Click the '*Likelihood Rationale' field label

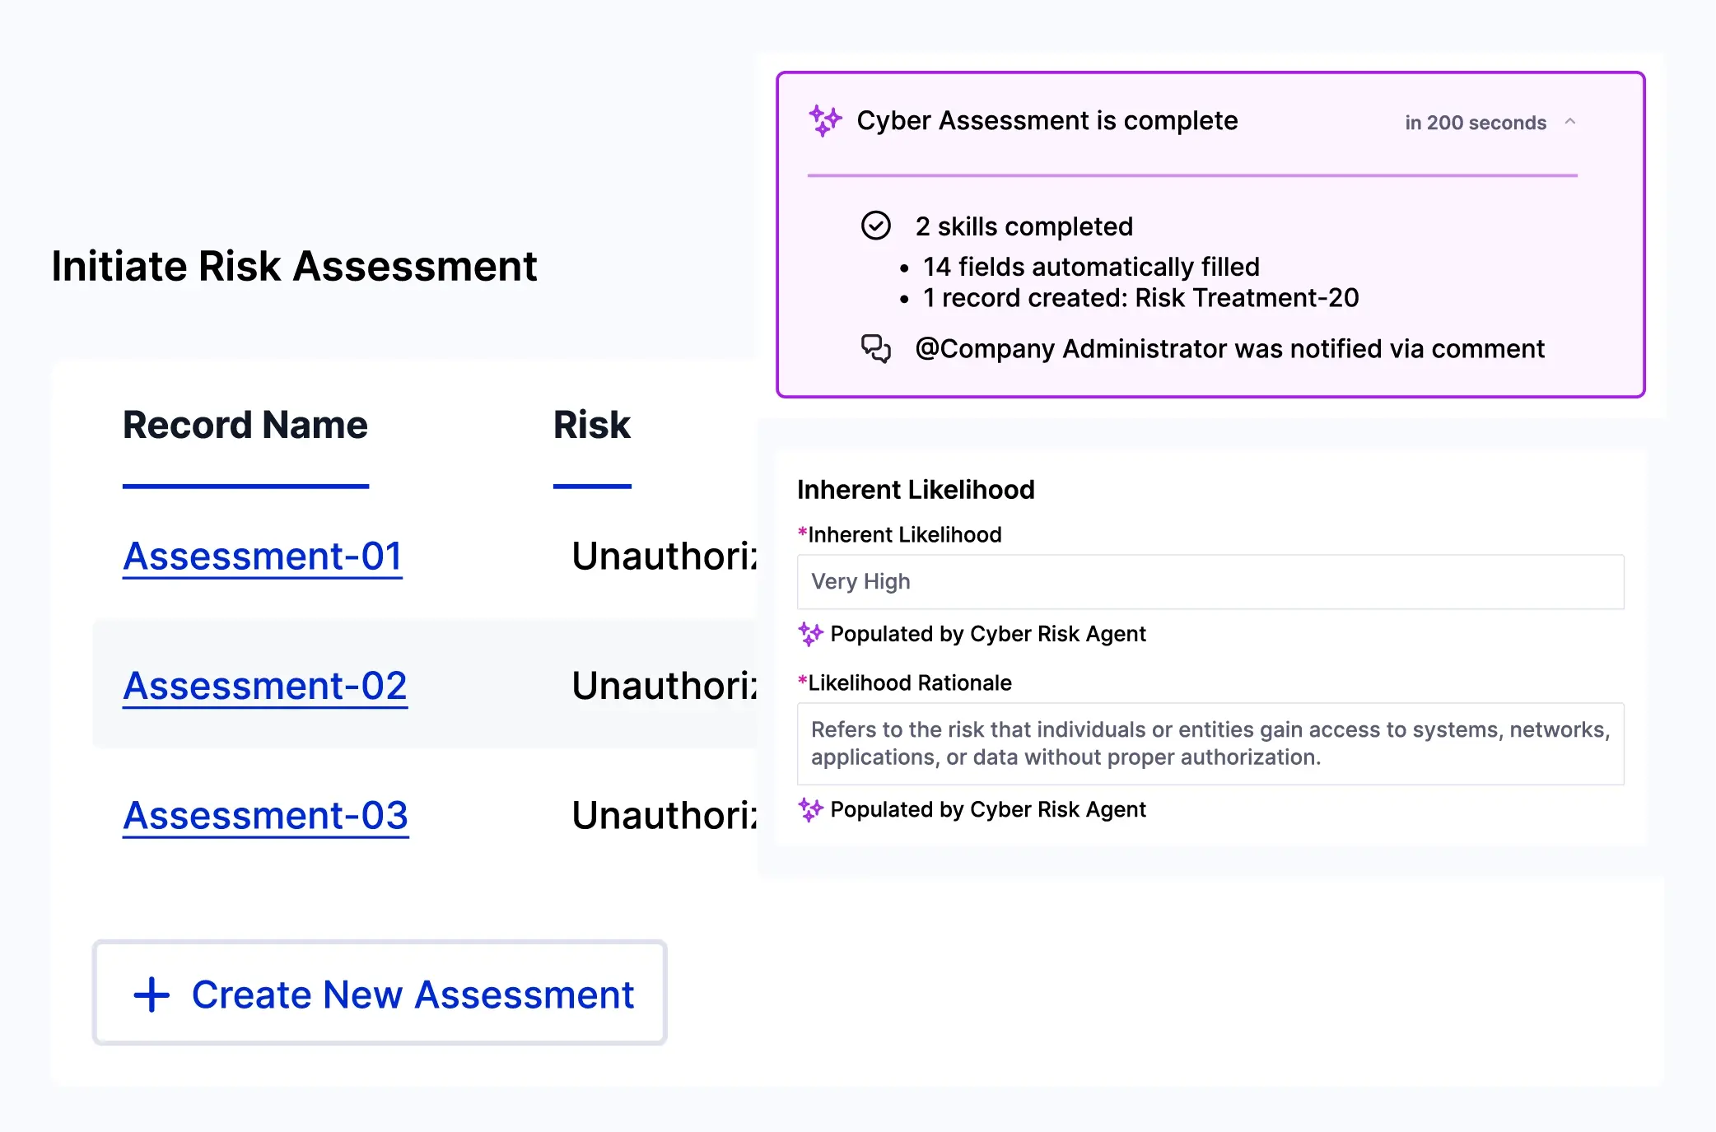904,682
